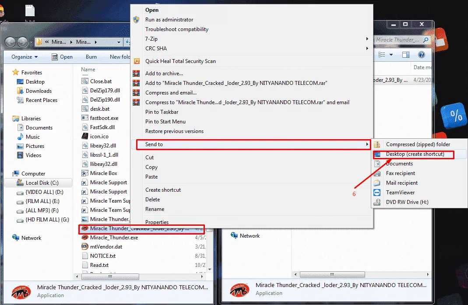Image resolution: width=468 pixels, height=305 pixels.
Task: Click the Miracle Box shortcut icon
Action: 85,173
